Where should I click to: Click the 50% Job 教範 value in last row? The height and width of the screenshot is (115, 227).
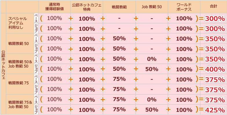pyautogui.click(x=152, y=110)
